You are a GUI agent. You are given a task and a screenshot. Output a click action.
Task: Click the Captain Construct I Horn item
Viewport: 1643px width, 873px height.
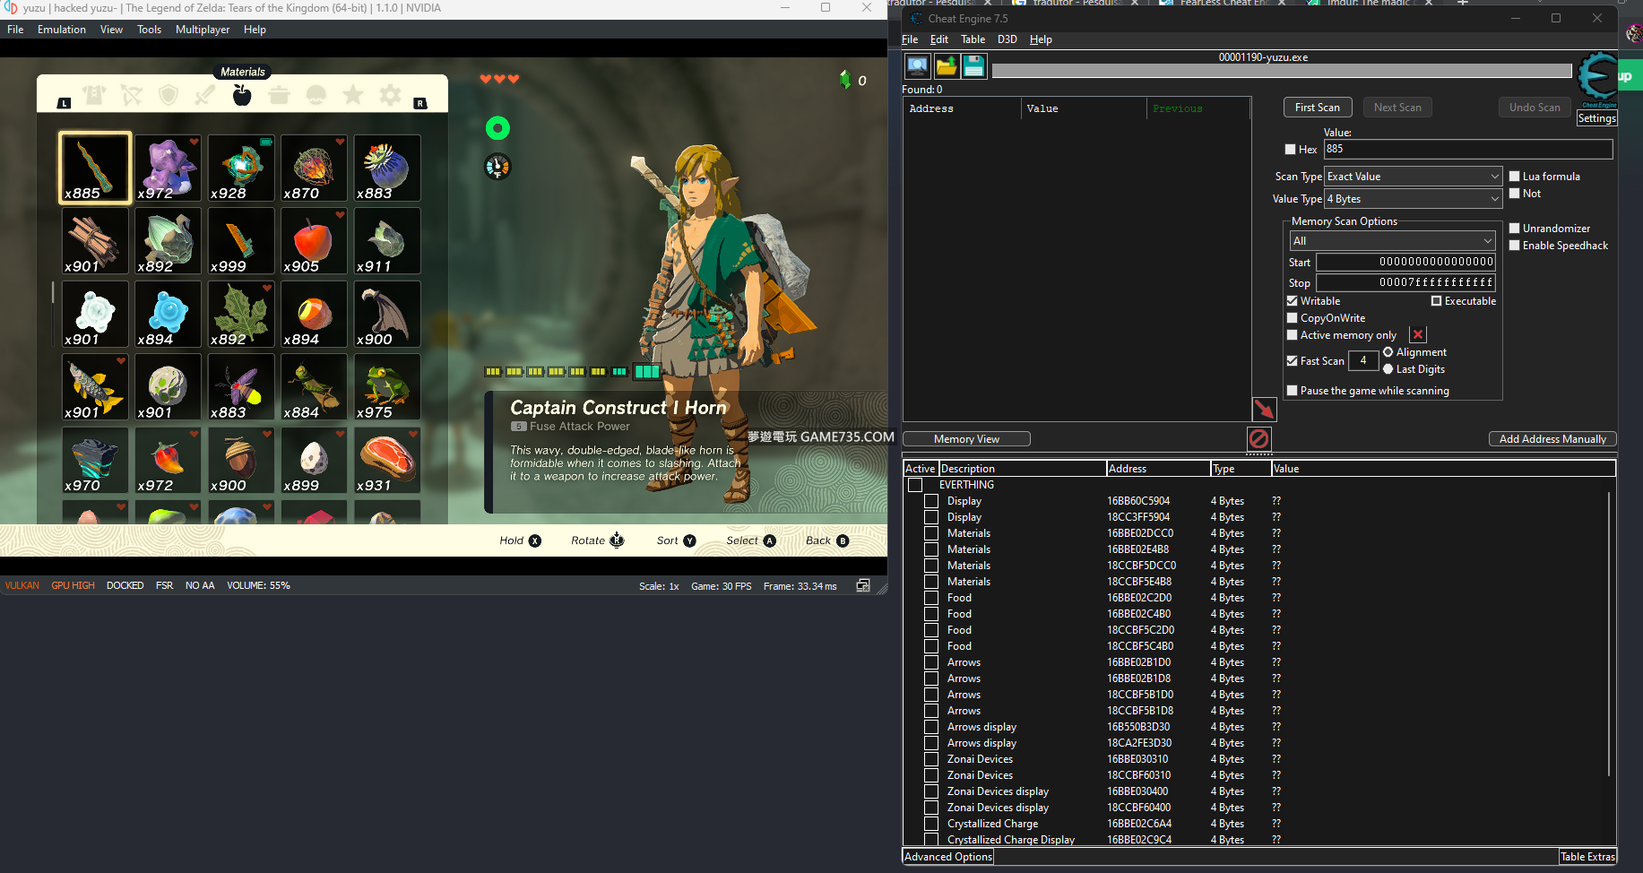click(x=95, y=169)
